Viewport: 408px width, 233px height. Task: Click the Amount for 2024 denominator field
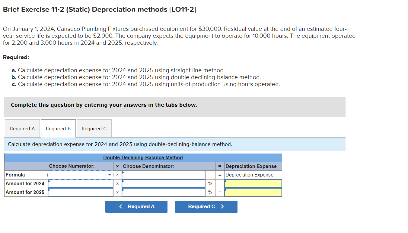(164, 183)
